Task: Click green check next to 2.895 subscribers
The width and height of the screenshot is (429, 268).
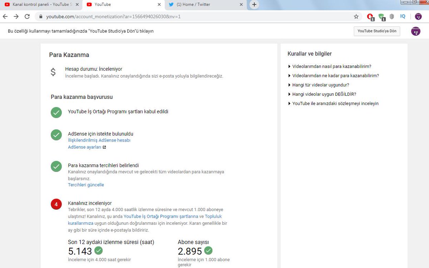Action: pyautogui.click(x=208, y=250)
